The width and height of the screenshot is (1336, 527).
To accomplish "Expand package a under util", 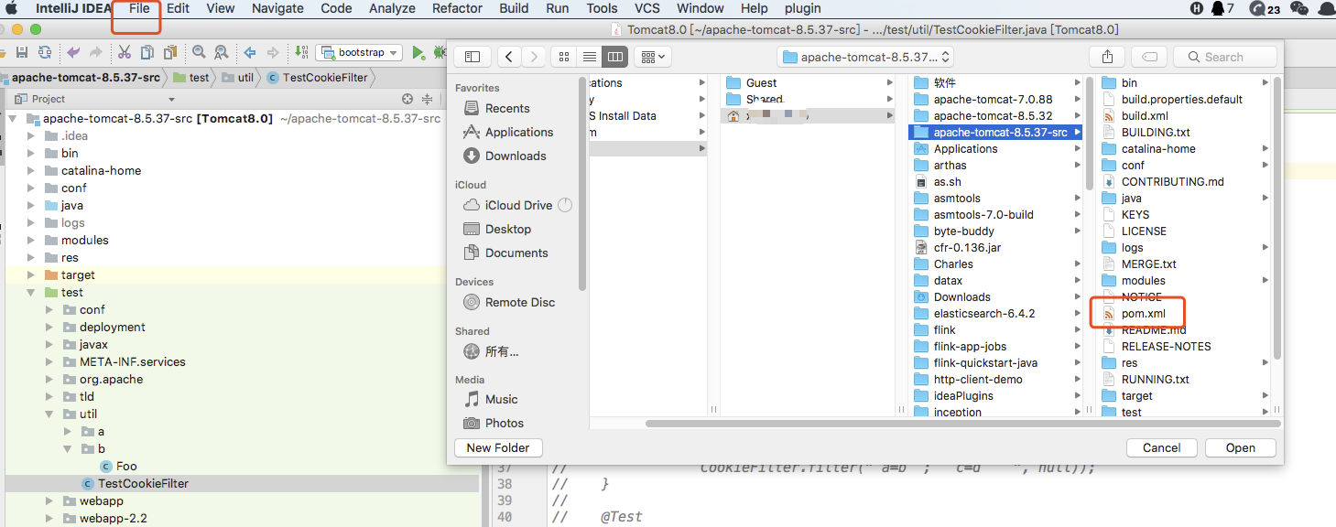I will pyautogui.click(x=69, y=431).
